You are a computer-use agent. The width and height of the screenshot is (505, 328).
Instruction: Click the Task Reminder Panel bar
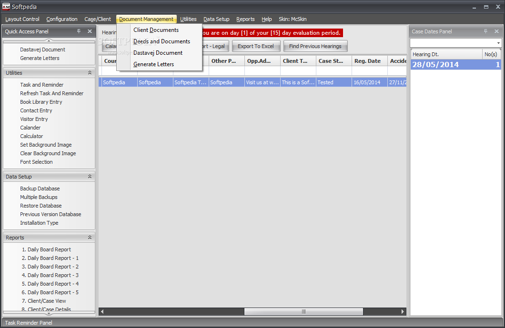[x=252, y=323]
